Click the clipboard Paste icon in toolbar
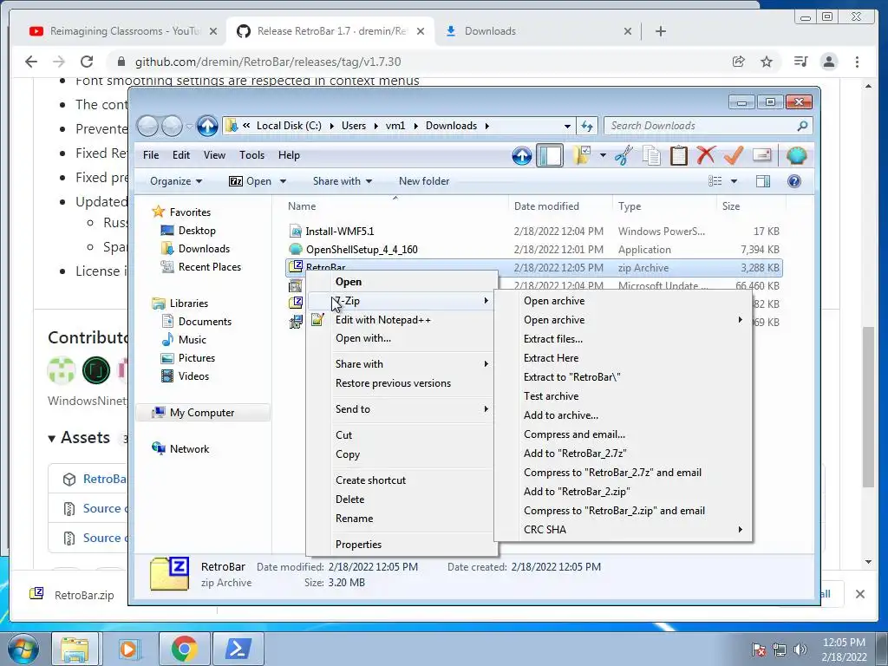Screen dimensions: 888x666 678,155
